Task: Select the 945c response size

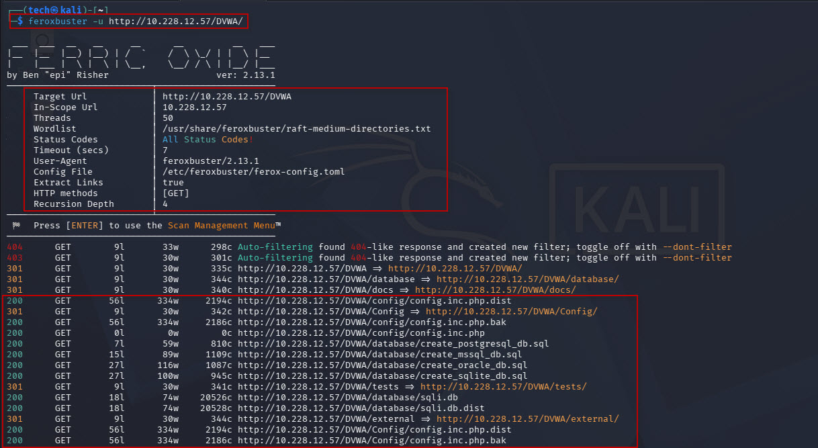Action: tap(222, 376)
